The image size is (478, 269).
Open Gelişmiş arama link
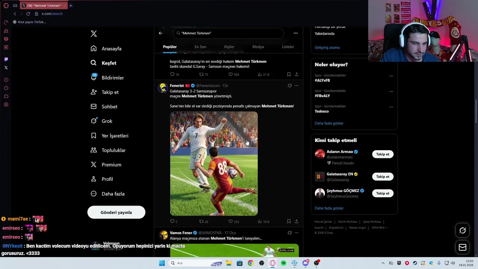[x=327, y=47]
